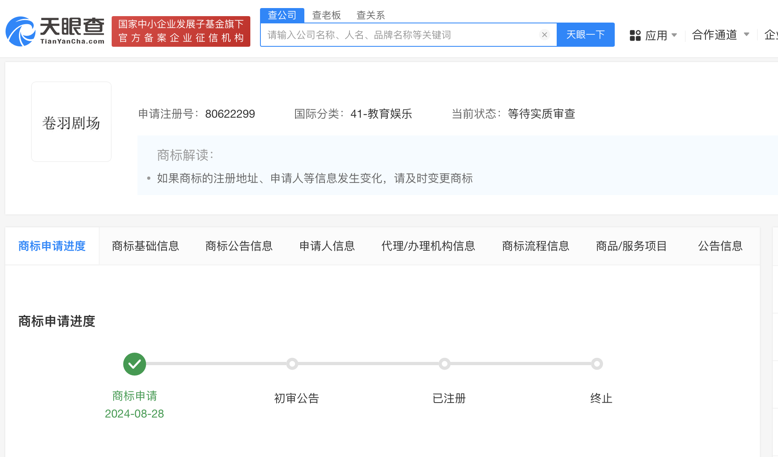Click the 卷羽剧场 trademark image

(x=71, y=121)
